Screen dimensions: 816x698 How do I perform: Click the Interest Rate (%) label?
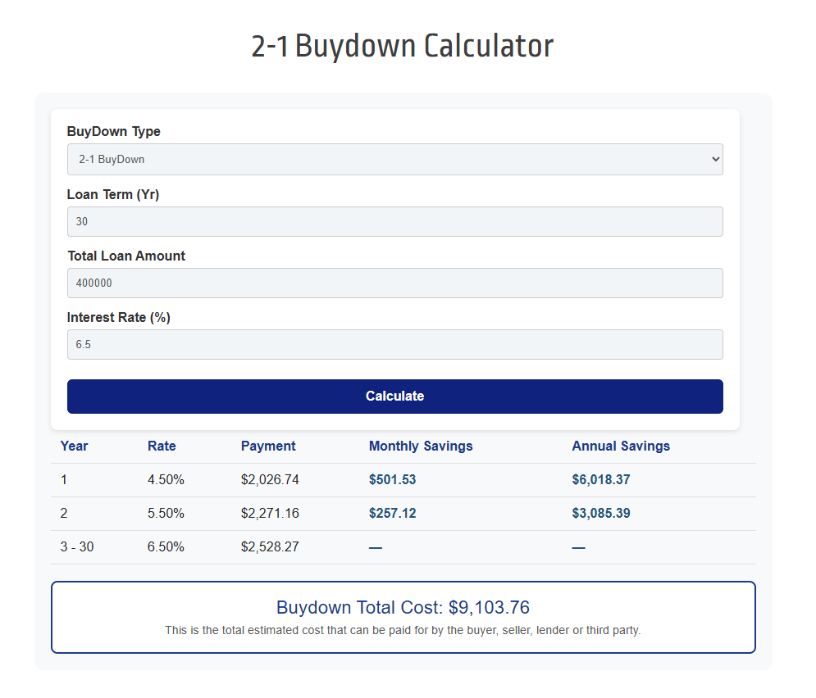(x=119, y=318)
